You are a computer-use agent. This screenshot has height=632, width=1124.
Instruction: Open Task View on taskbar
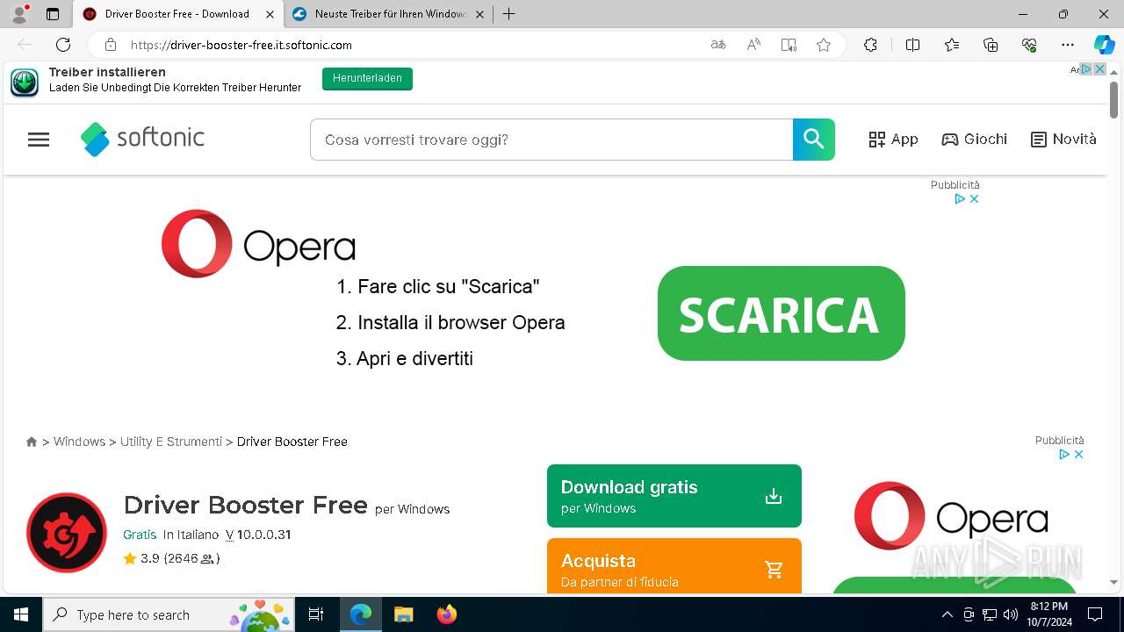pyautogui.click(x=316, y=614)
